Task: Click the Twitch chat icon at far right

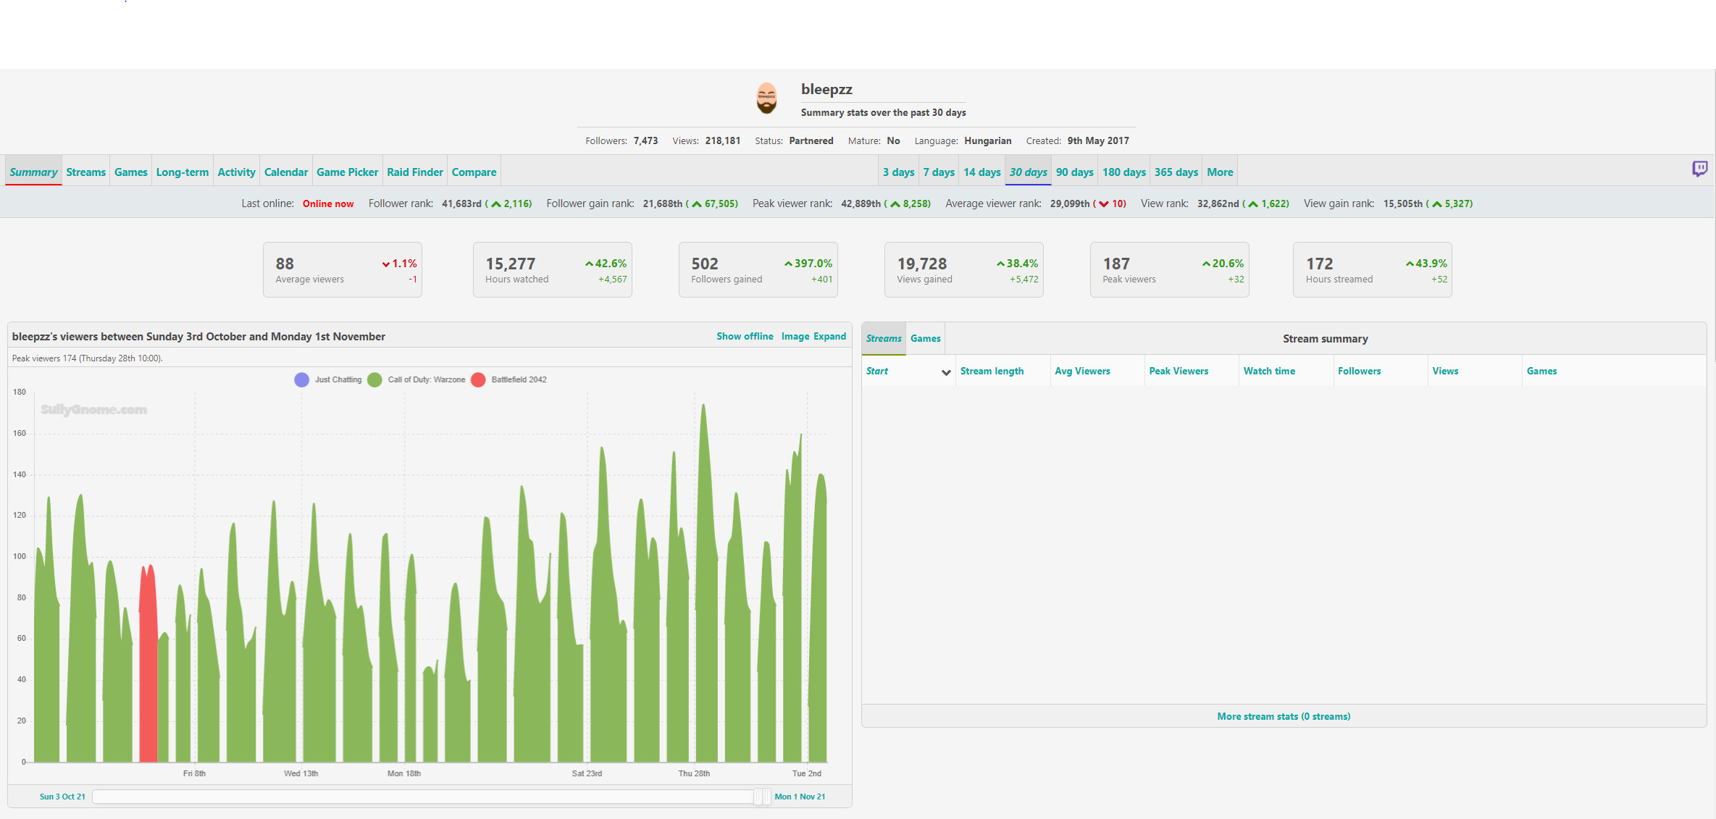Action: pos(1699,169)
